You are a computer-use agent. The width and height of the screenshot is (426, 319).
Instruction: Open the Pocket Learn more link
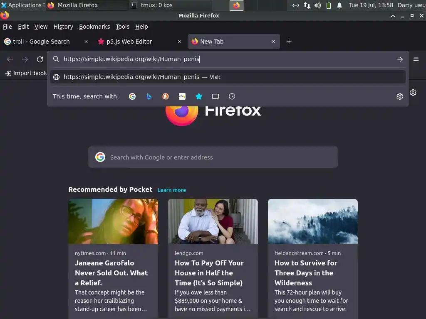172,190
